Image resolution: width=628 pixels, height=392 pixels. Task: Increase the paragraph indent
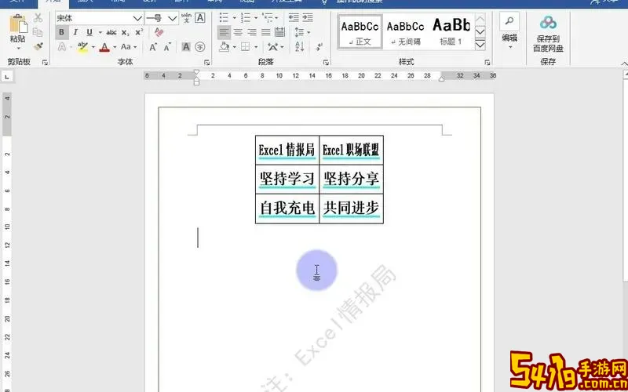point(308,17)
